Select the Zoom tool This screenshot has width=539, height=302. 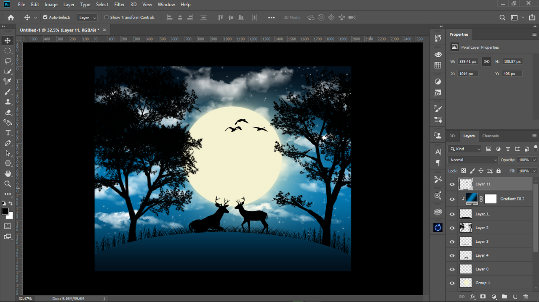click(x=8, y=184)
